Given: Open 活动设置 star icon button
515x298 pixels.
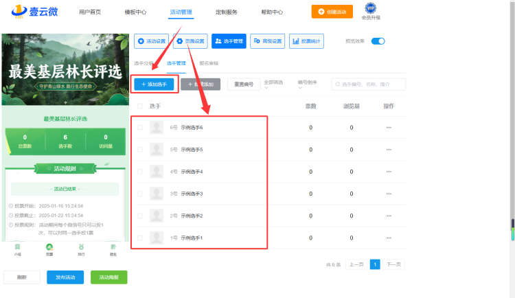Looking at the screenshot, I should (x=141, y=41).
